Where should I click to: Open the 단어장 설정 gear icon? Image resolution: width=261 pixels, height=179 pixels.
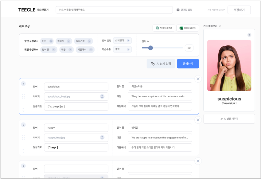click(178, 10)
